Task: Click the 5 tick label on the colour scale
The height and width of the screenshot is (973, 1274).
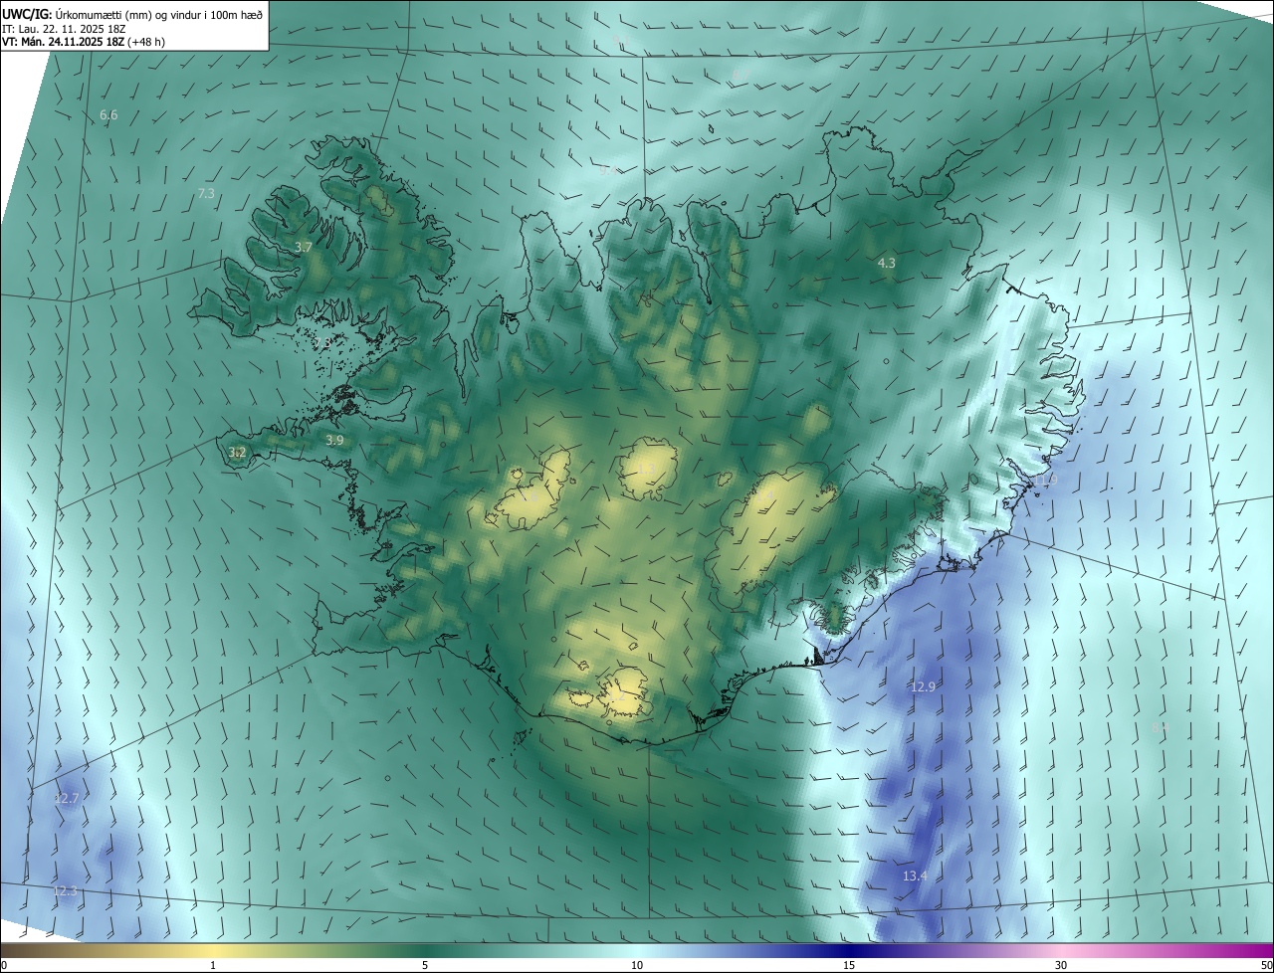Action: [425, 965]
